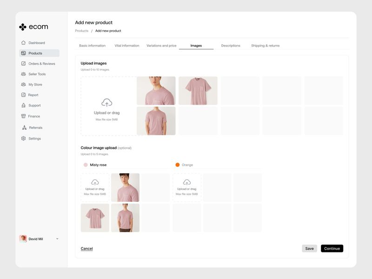The height and width of the screenshot is (279, 372).
Task: Click the ecom logo
Action: (x=35, y=27)
